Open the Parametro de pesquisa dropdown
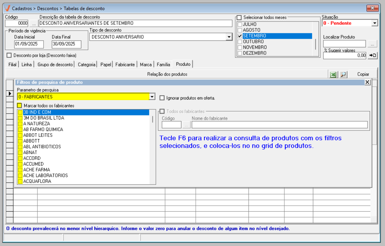The width and height of the screenshot is (385, 246). pyautogui.click(x=152, y=97)
